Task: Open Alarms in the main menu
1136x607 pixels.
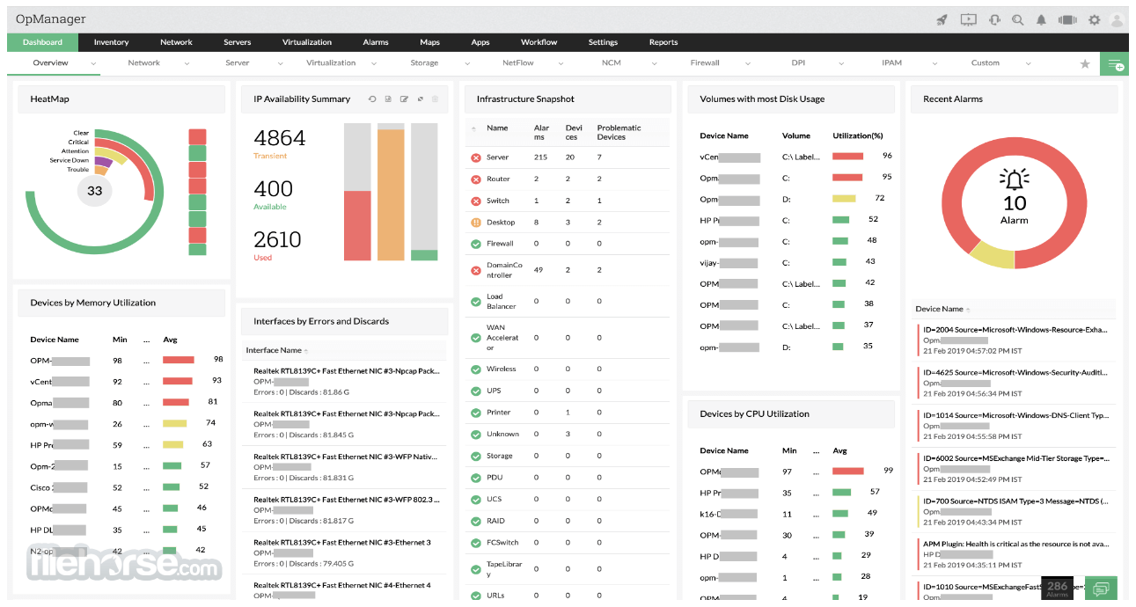Action: [x=376, y=42]
